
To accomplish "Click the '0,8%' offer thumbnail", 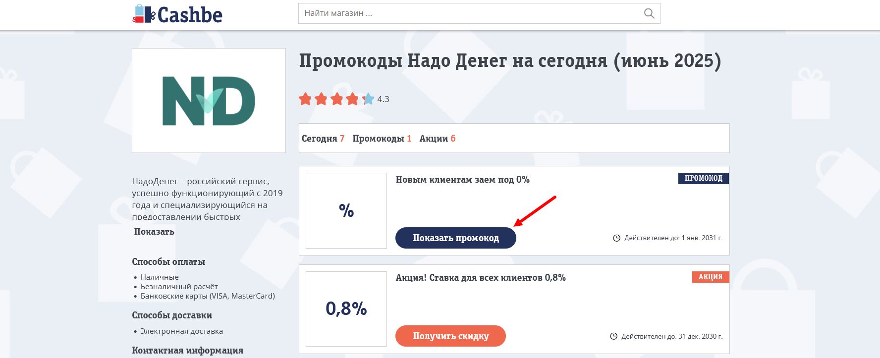I will pyautogui.click(x=346, y=309).
